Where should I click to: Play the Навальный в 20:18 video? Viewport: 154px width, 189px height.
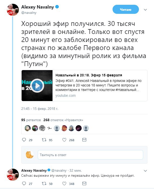tap(37, 86)
